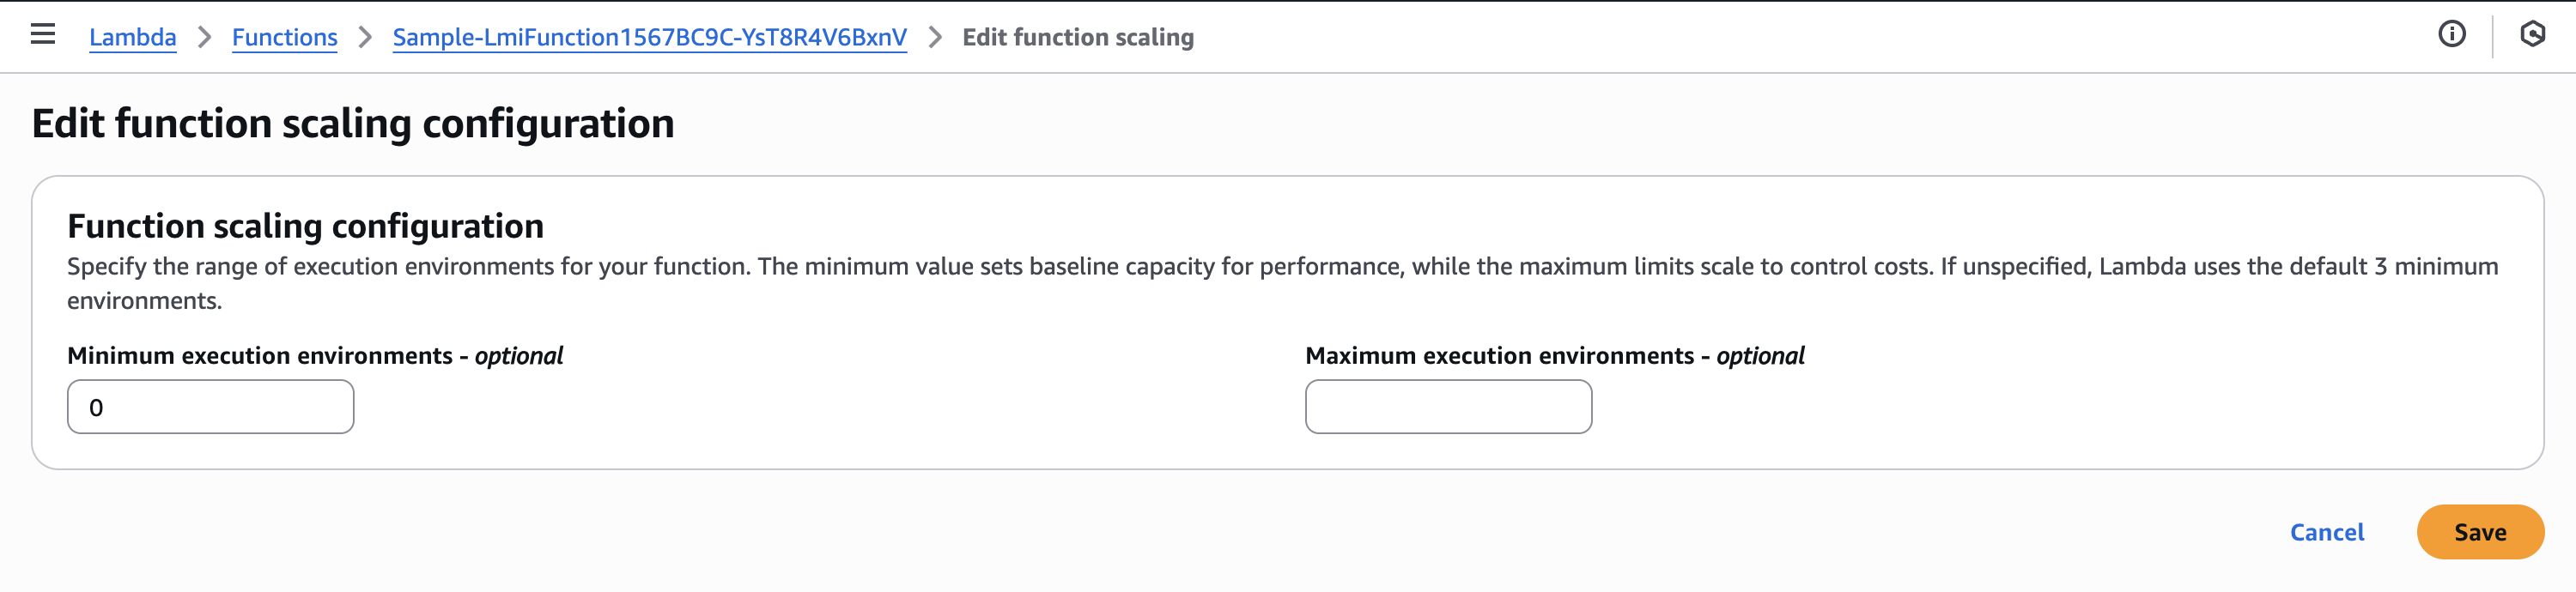Go to the Lambda breadcrumb link

(x=132, y=37)
